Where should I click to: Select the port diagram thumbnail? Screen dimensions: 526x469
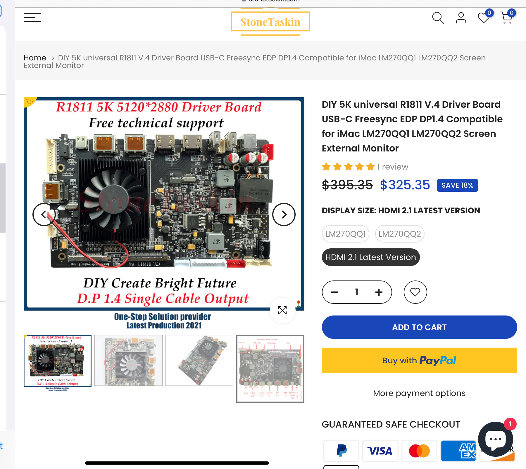click(270, 369)
